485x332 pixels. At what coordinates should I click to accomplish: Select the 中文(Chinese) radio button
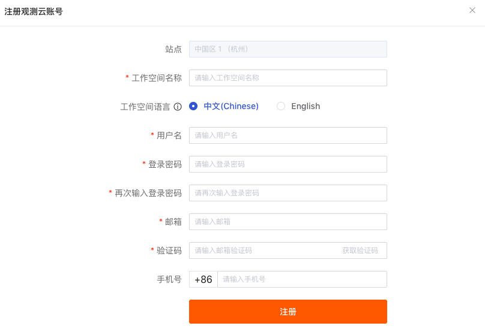coord(193,106)
